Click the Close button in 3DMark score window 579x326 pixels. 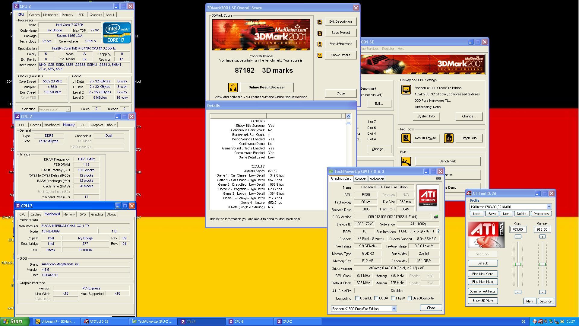[340, 94]
